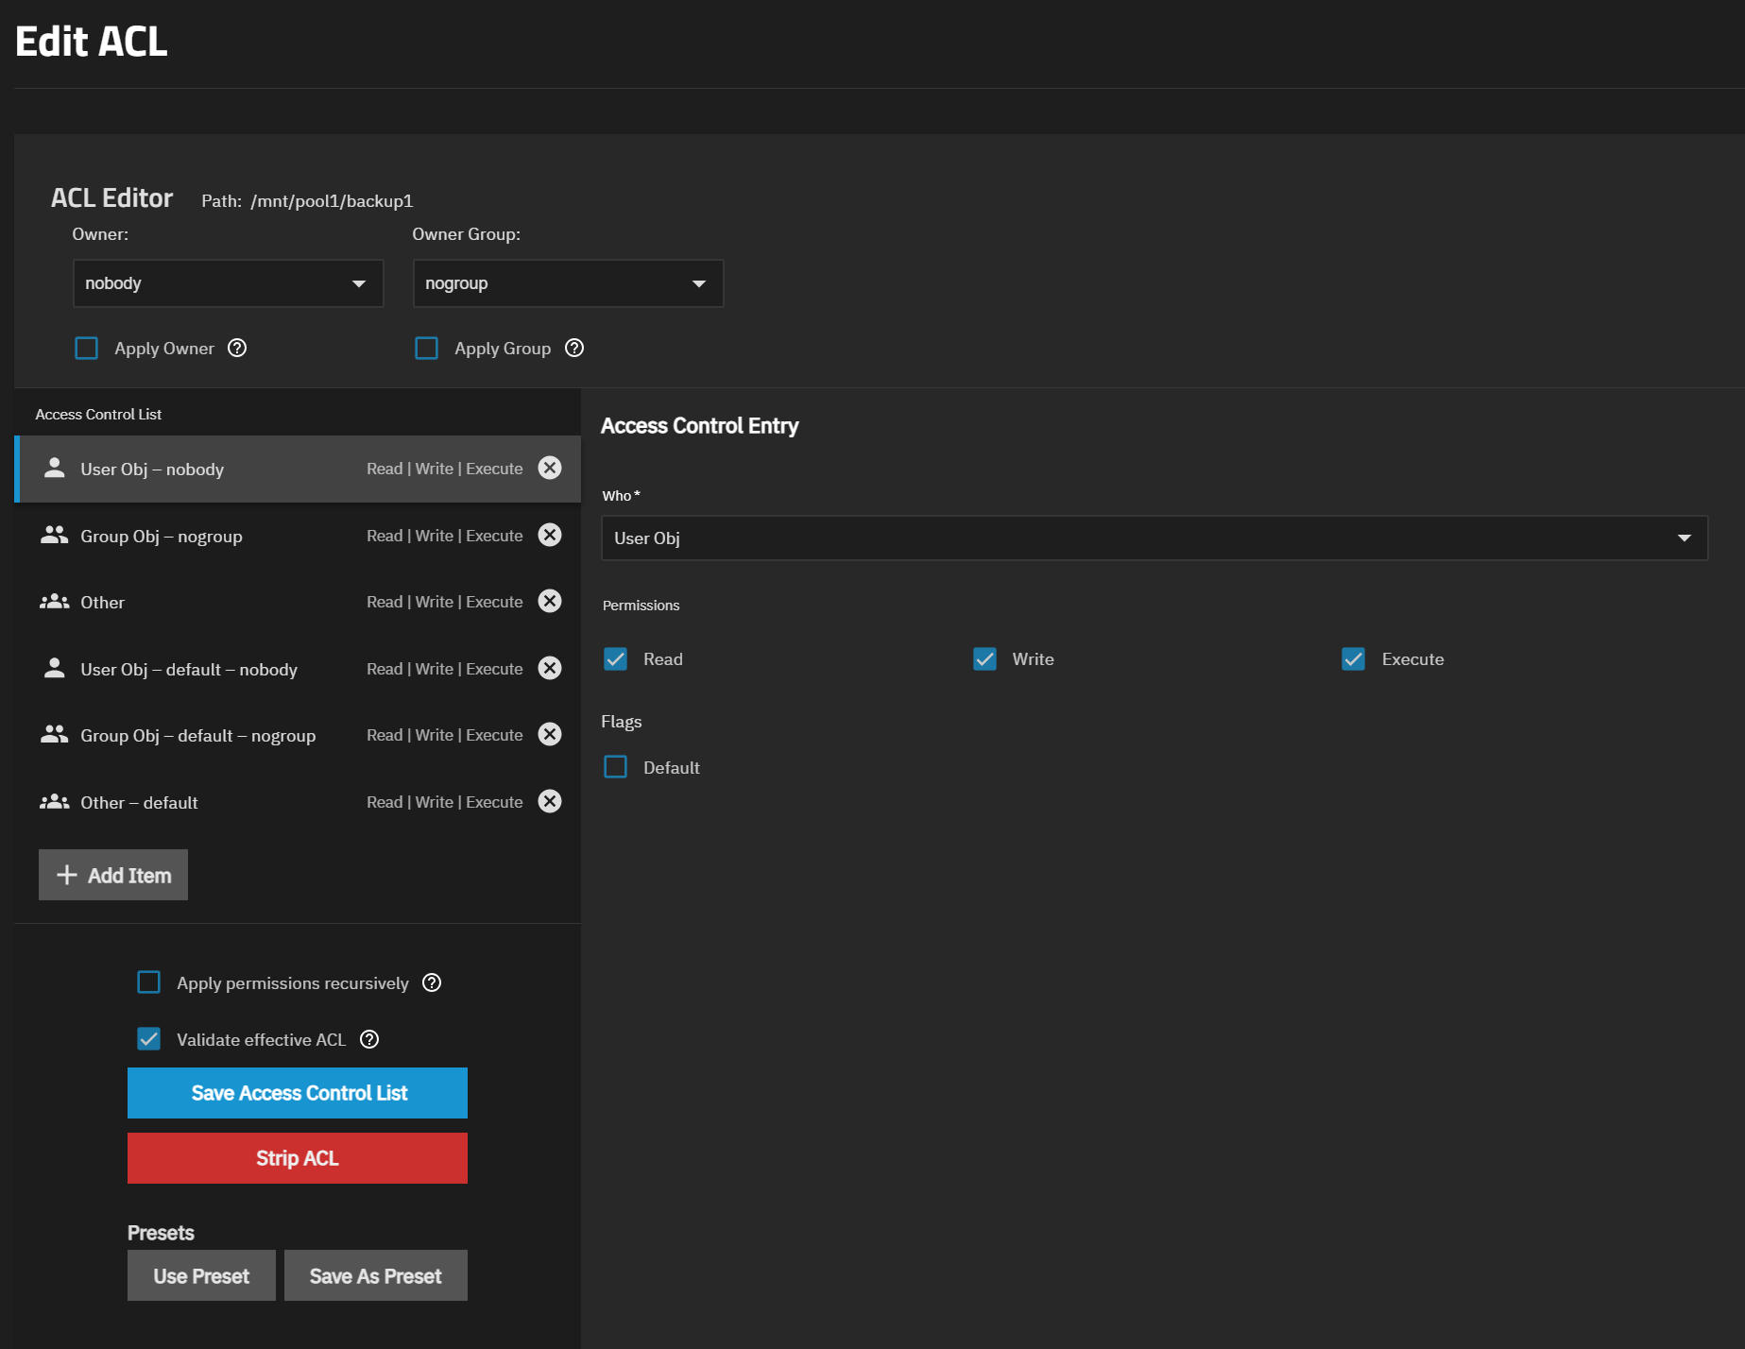
Task: Show help for Apply Group option
Action: pos(574,349)
